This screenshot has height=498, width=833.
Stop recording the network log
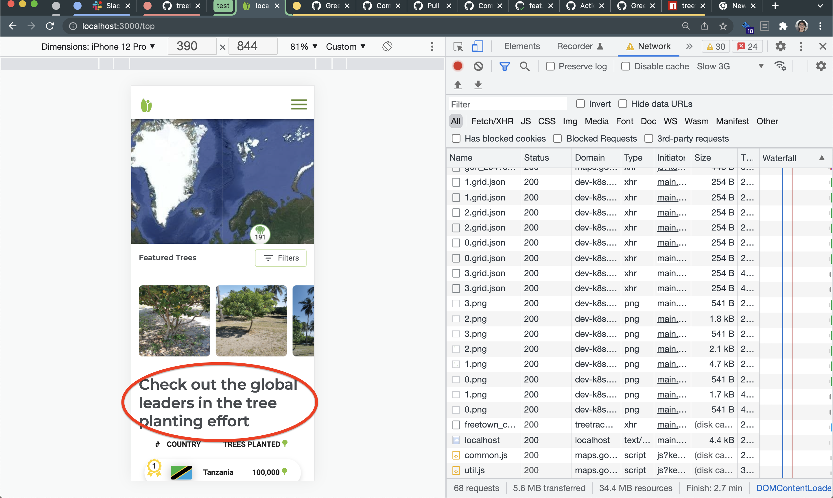click(457, 66)
